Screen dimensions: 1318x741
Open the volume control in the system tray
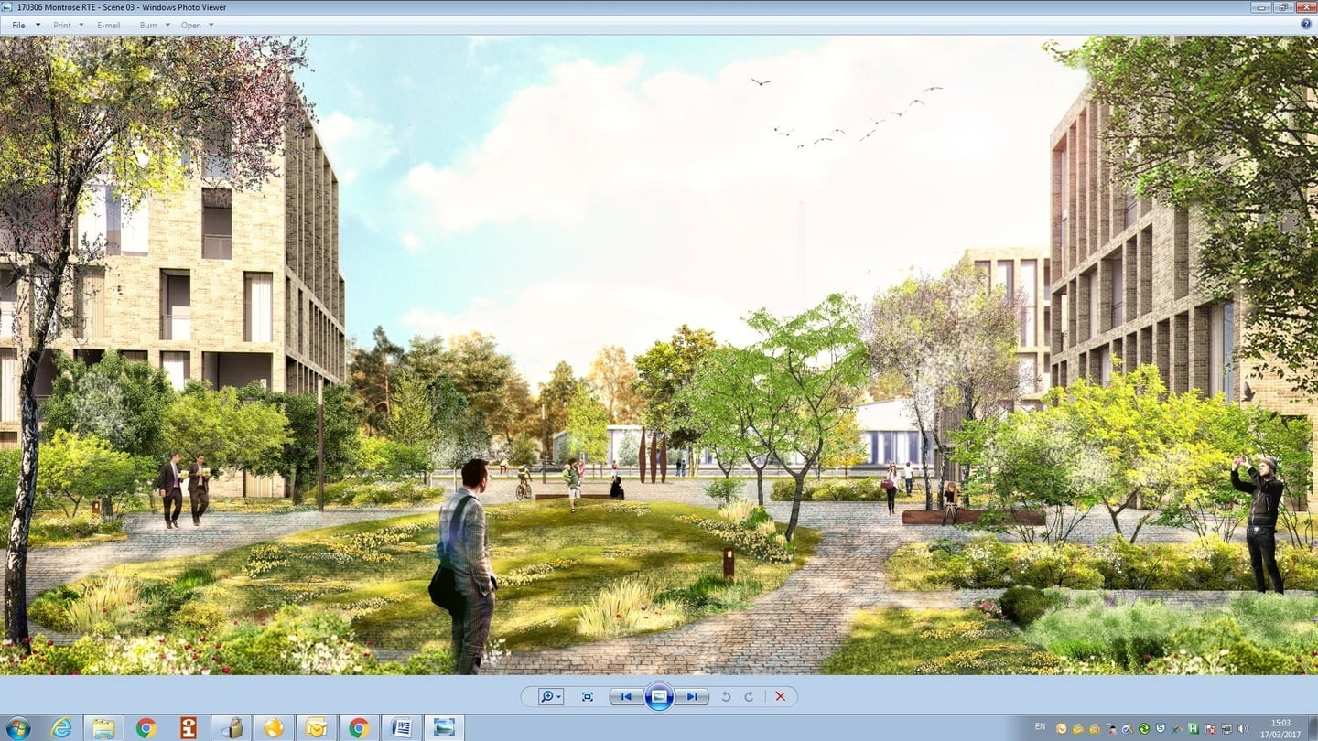(1242, 729)
